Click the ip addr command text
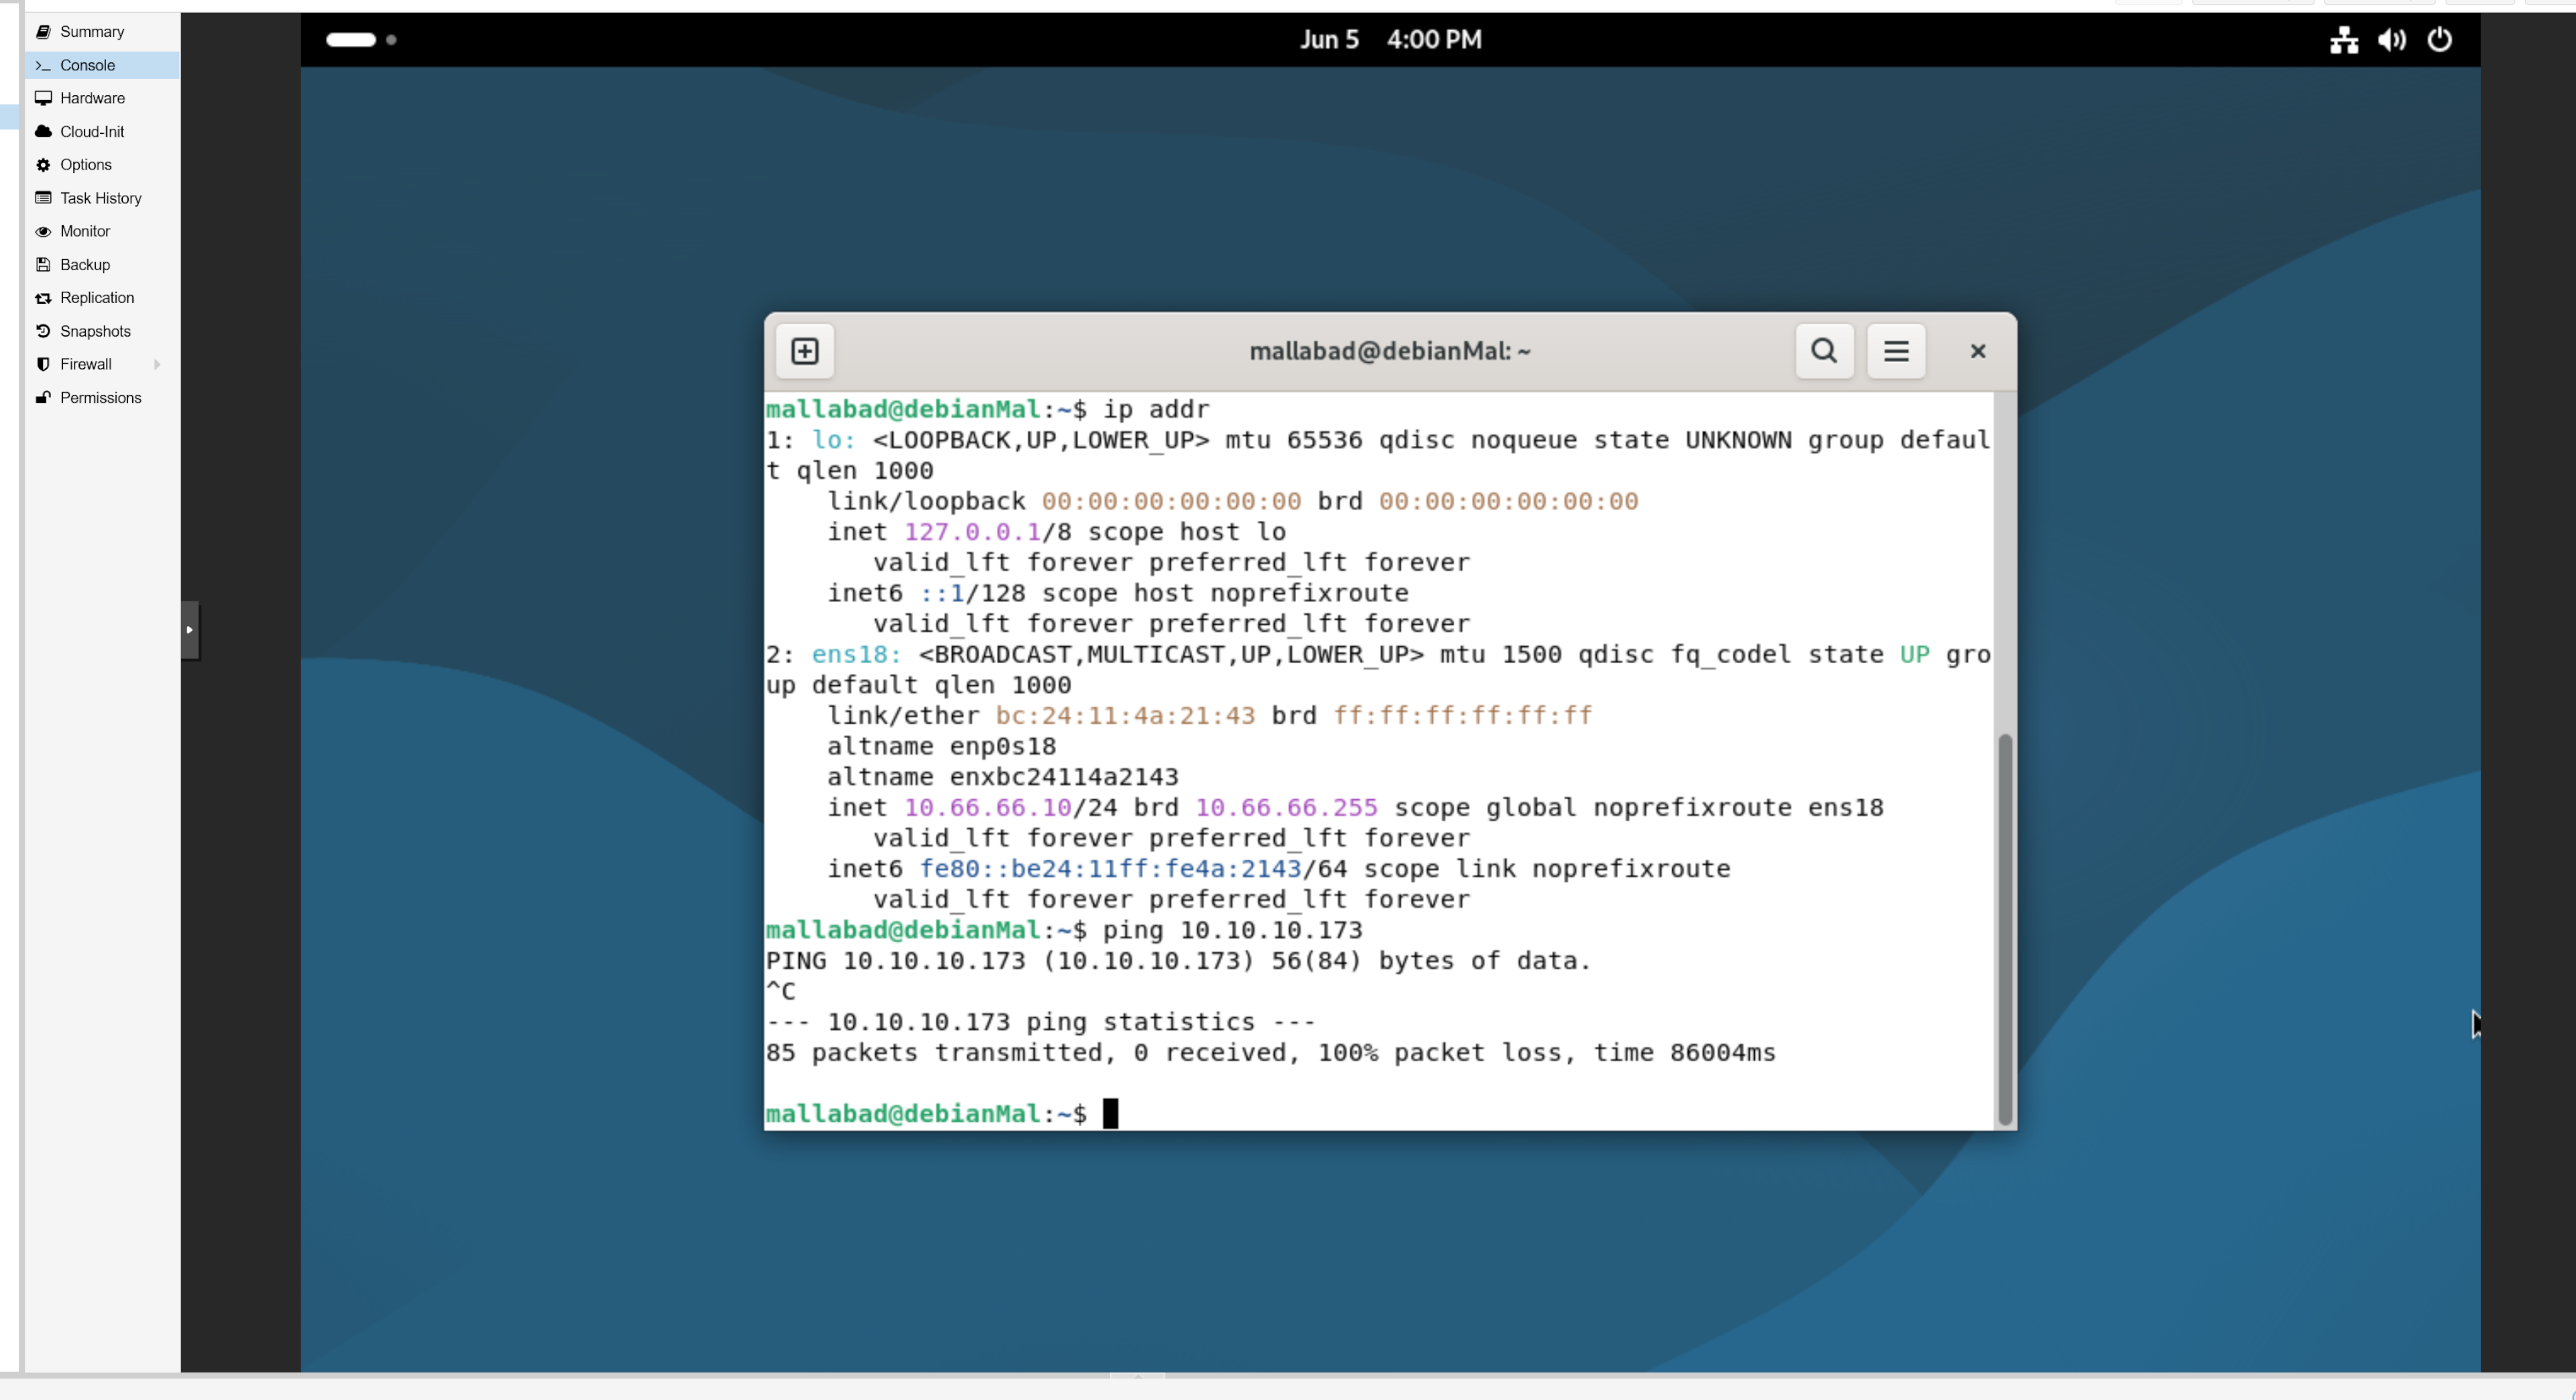 (x=1156, y=410)
